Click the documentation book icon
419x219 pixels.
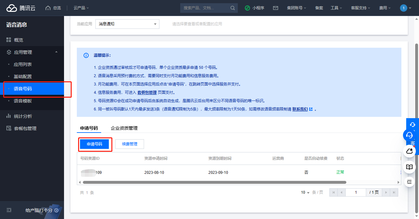click(409, 167)
